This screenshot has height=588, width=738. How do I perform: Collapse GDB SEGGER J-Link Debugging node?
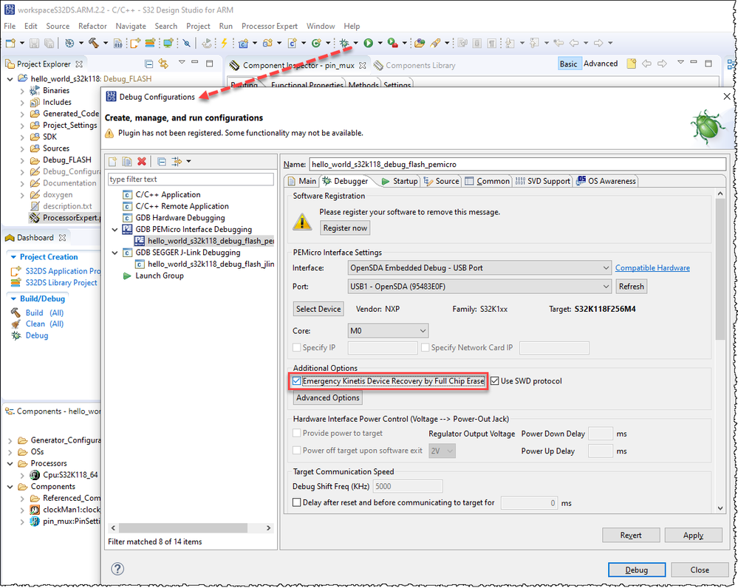coord(115,253)
